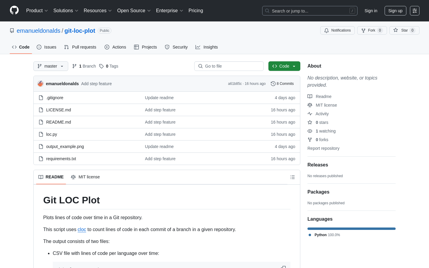View the 1 Branch page
The height and width of the screenshot is (268, 429).
(84, 66)
